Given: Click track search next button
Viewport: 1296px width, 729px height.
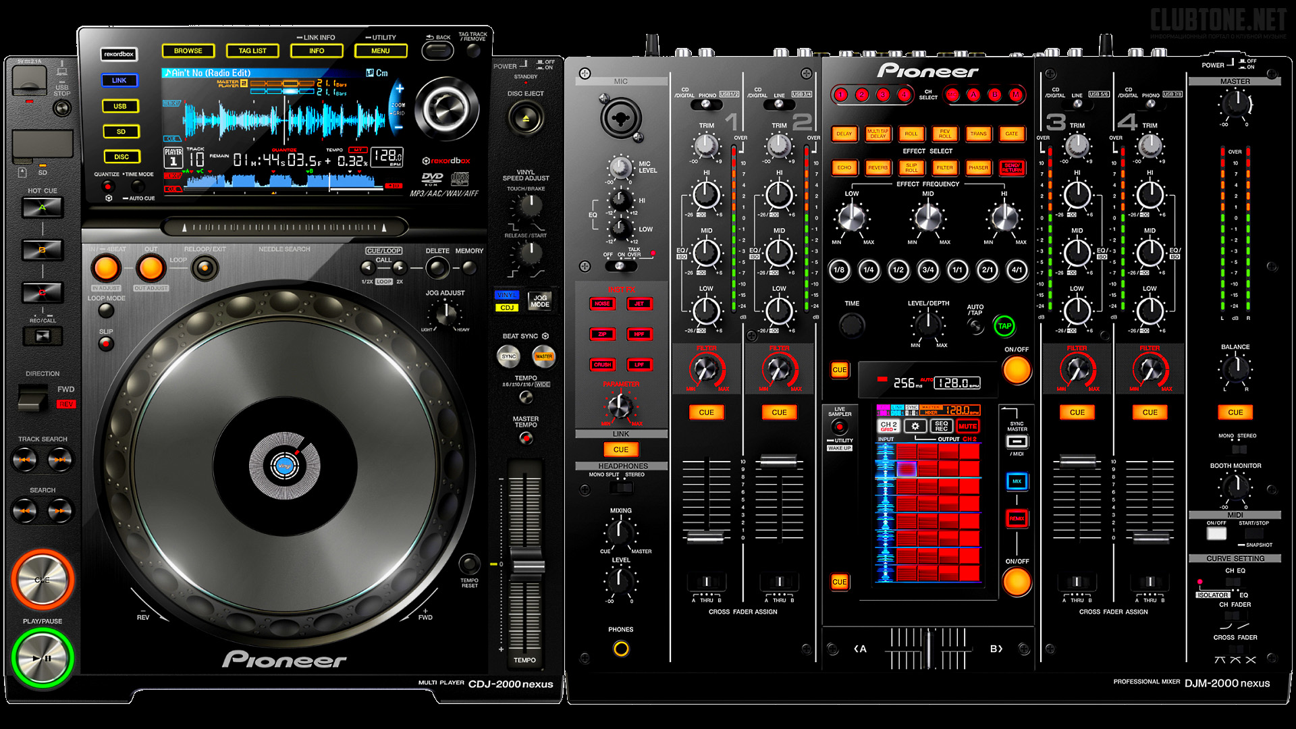Looking at the screenshot, I should (60, 460).
